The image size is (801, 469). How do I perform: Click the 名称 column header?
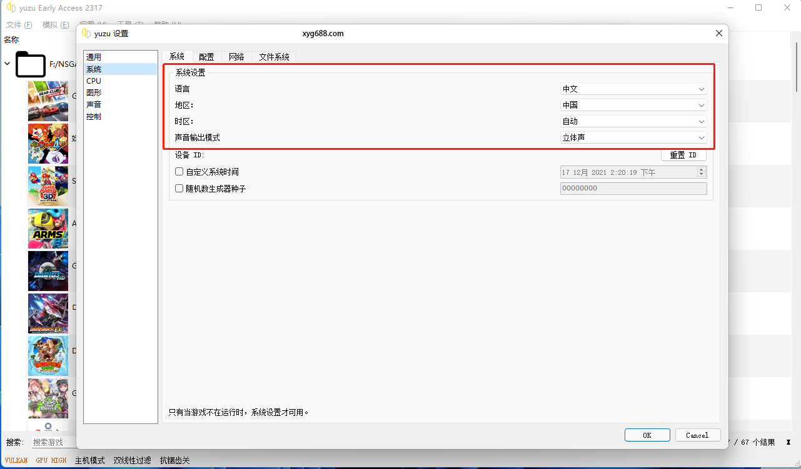(11, 40)
